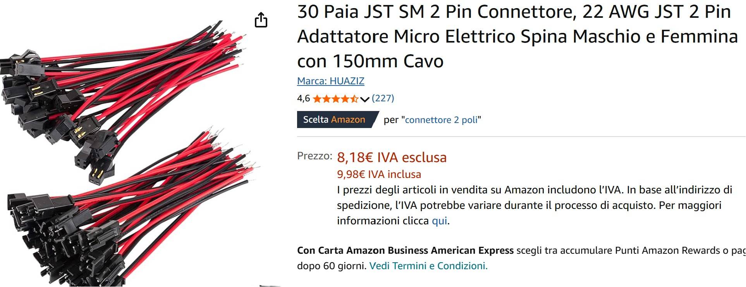The image size is (746, 287).
Task: Open the "connettore 2 poli" search link
Action: [441, 120]
